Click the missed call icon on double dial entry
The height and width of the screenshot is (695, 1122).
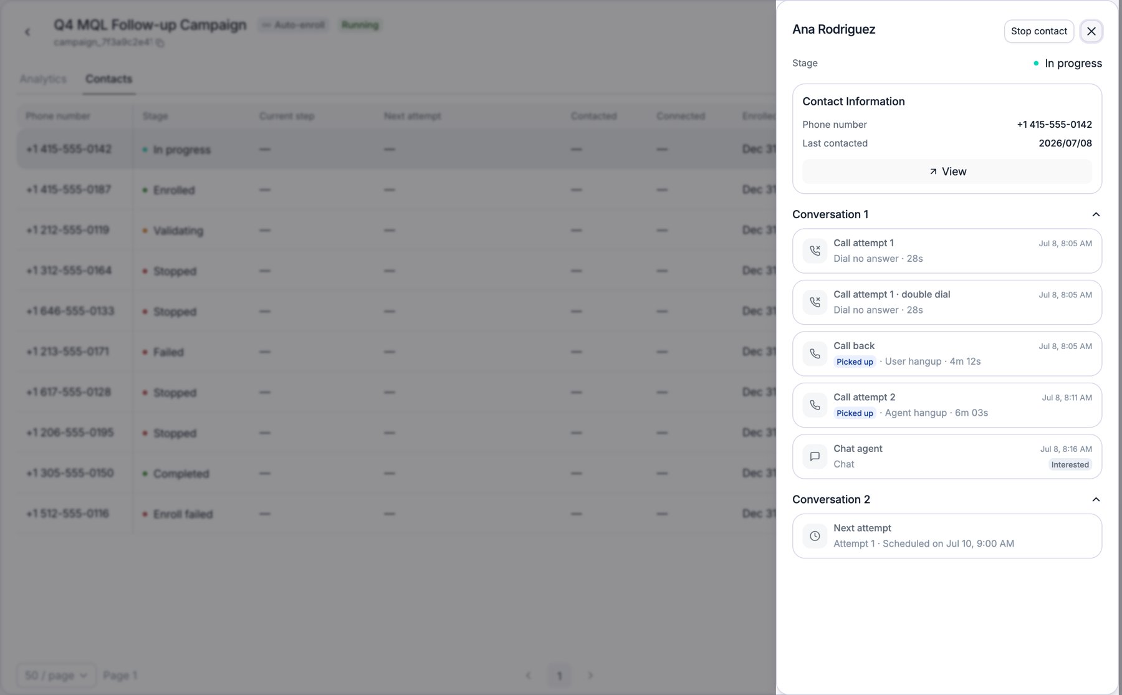(x=815, y=302)
